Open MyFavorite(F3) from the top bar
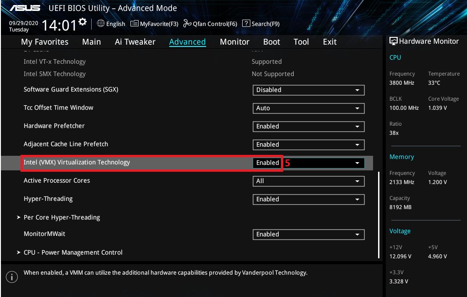This screenshot has height=297, width=467. pos(135,24)
